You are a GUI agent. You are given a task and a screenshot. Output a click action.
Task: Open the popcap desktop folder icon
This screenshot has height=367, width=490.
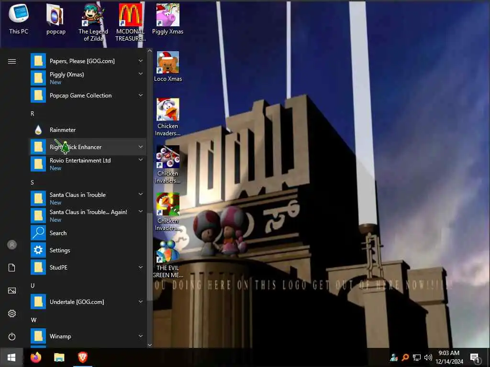(x=56, y=19)
